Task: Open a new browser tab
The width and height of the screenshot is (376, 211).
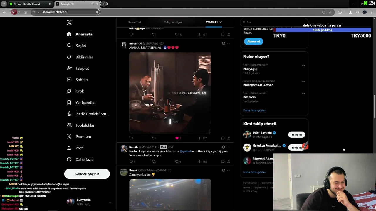Action: [x=104, y=4]
